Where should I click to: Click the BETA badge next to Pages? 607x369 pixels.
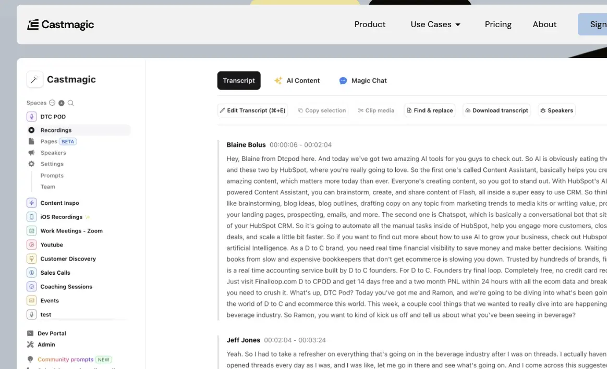[68, 142]
